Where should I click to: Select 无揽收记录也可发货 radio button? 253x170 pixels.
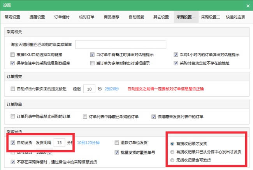(172, 160)
